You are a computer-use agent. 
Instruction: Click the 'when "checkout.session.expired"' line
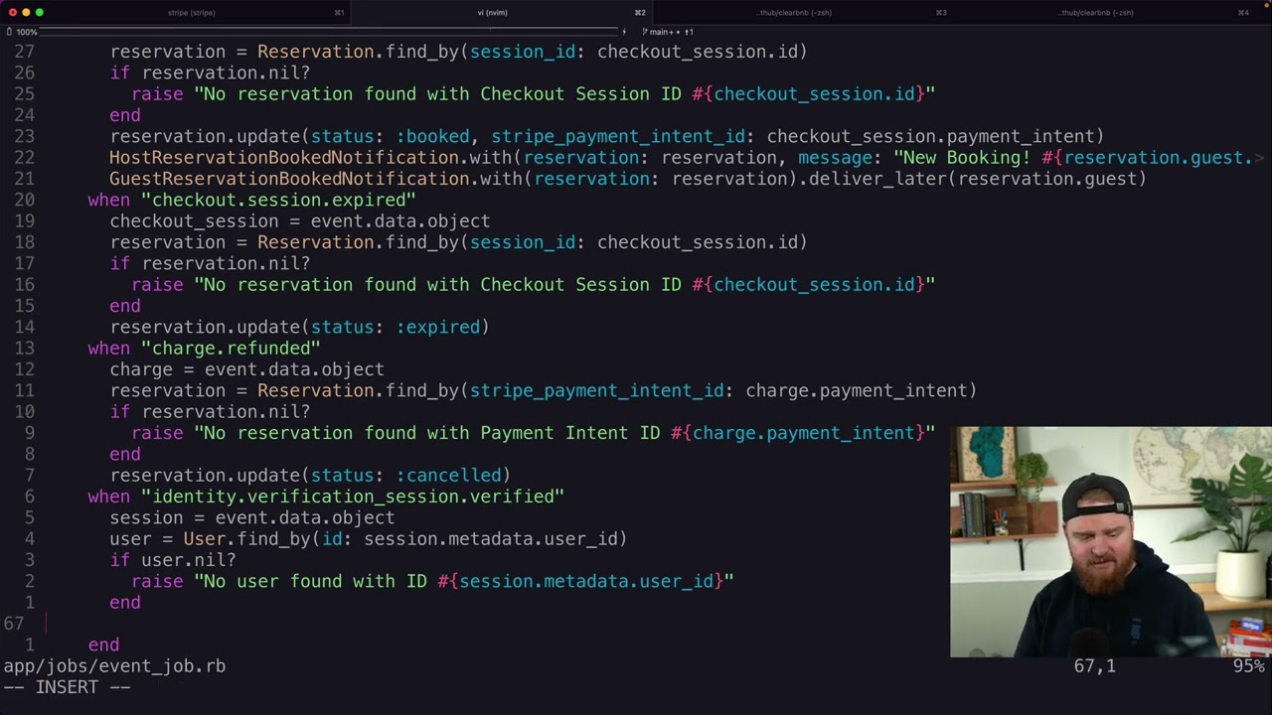point(251,201)
